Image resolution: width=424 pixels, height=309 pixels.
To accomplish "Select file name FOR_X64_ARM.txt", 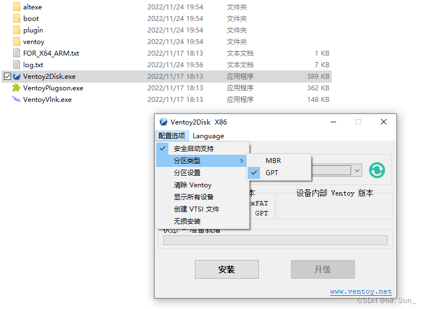I will point(51,53).
